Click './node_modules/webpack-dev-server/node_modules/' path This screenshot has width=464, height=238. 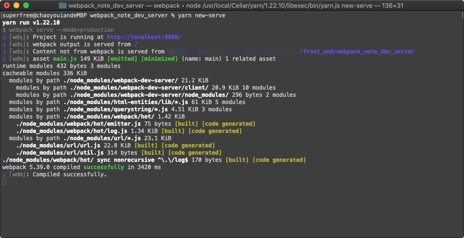tap(150, 95)
